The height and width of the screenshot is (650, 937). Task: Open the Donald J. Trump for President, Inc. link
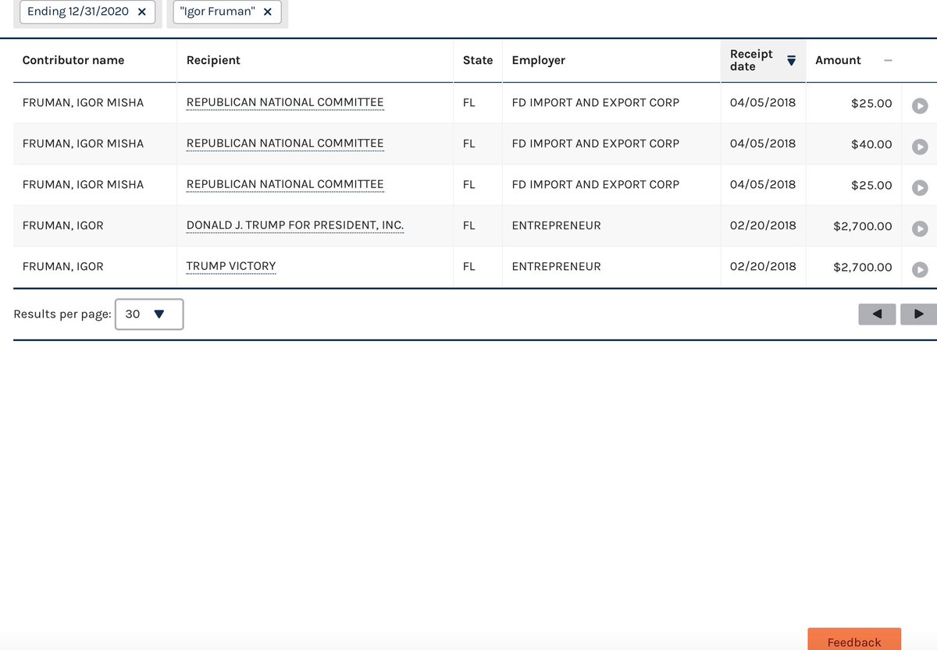pos(295,226)
